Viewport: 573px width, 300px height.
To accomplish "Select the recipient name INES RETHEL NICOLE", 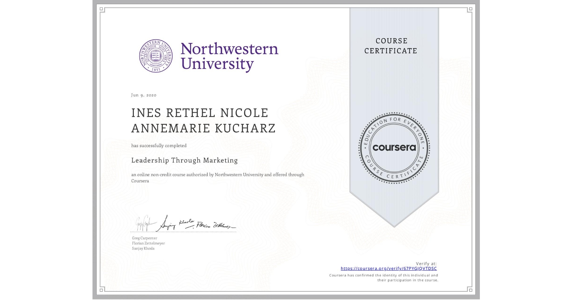I will pyautogui.click(x=199, y=113).
